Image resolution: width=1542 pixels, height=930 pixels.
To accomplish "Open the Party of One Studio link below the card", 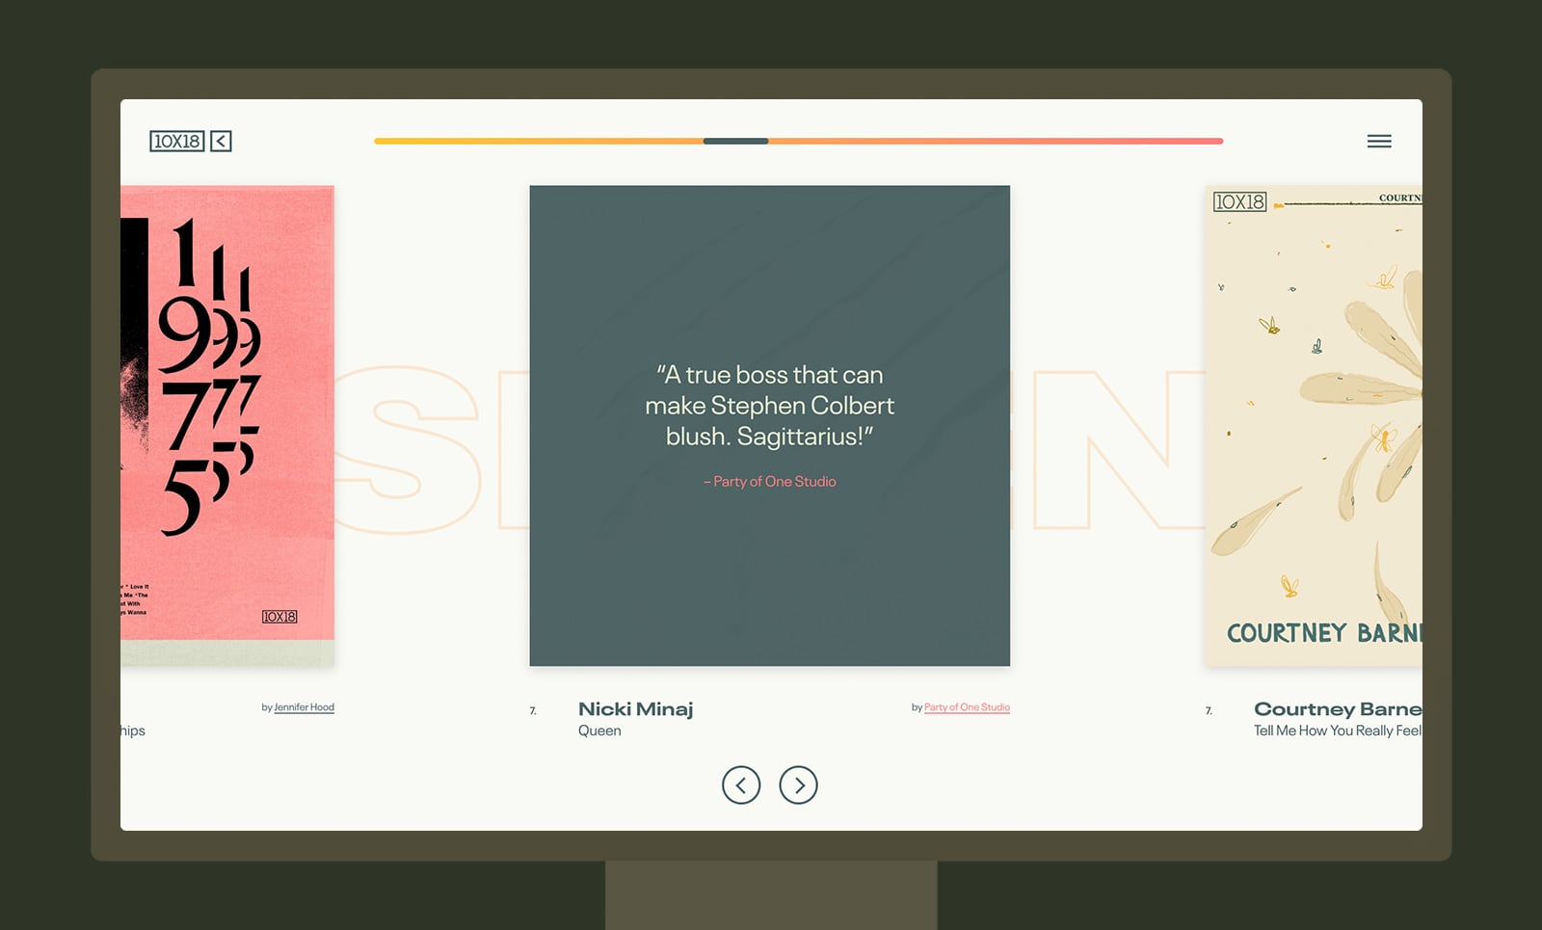I will coord(967,707).
